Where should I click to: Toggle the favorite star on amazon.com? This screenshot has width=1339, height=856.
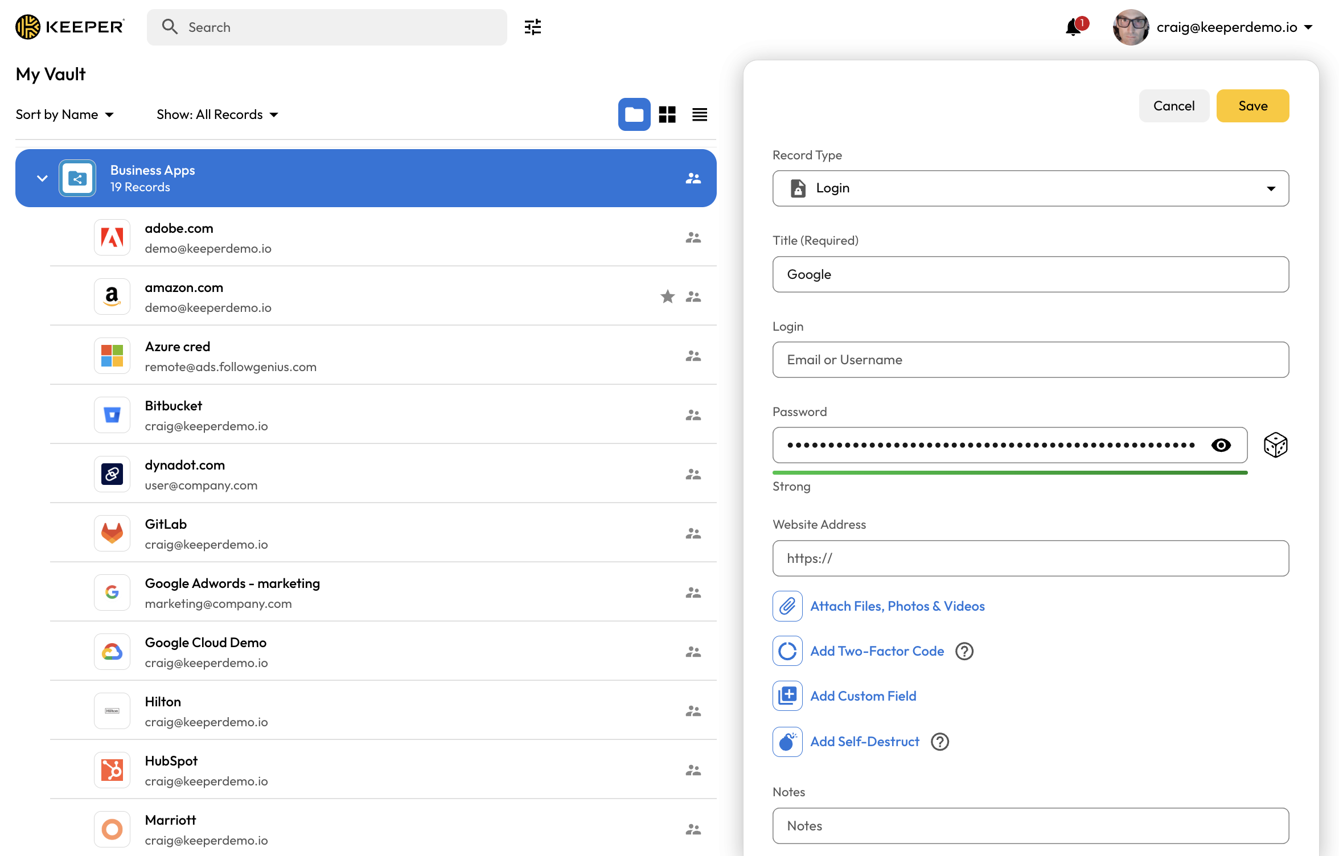click(x=667, y=297)
